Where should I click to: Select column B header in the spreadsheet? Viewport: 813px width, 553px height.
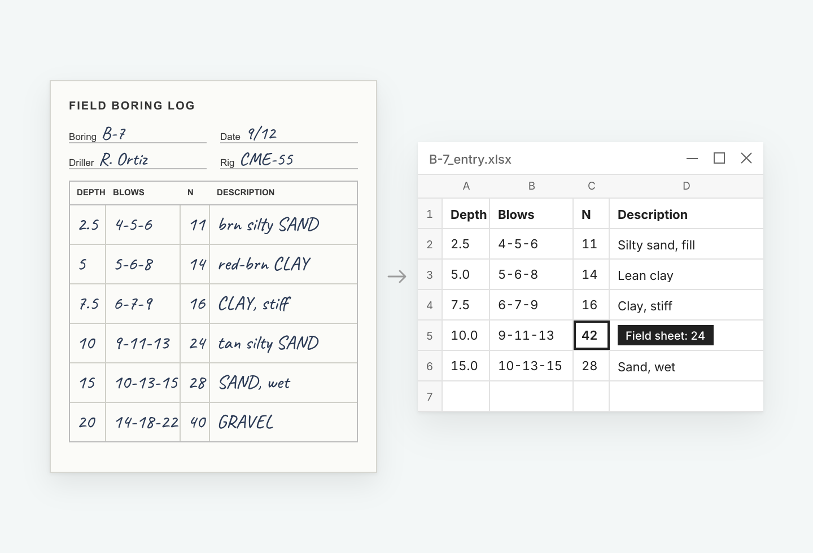pos(531,186)
